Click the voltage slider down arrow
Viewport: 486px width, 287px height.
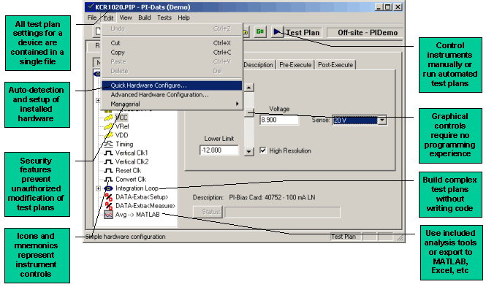pyautogui.click(x=249, y=151)
